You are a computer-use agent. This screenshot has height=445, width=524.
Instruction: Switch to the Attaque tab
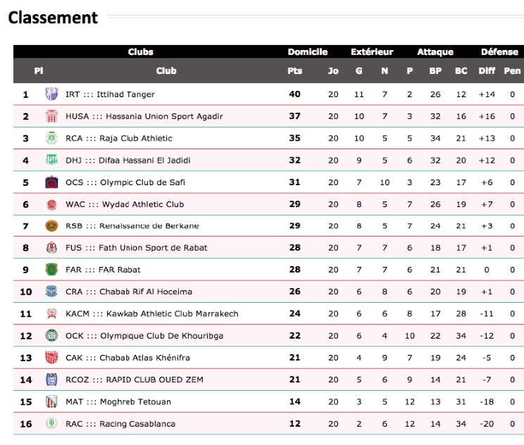click(x=435, y=52)
